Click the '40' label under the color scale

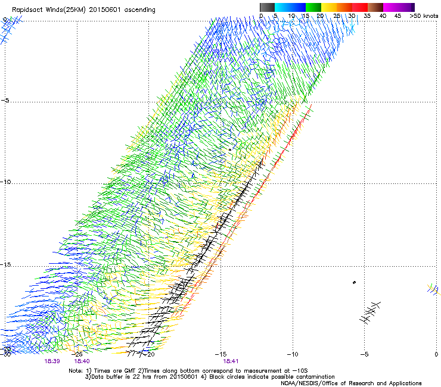(x=383, y=16)
